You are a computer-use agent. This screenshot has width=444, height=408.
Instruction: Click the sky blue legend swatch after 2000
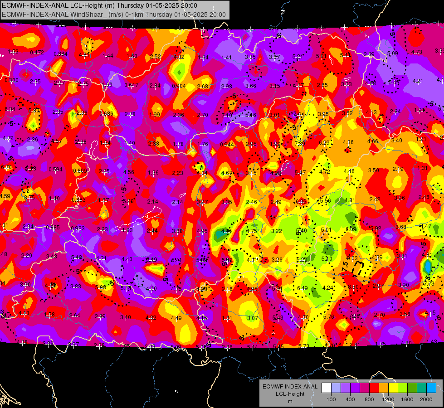[432, 388]
